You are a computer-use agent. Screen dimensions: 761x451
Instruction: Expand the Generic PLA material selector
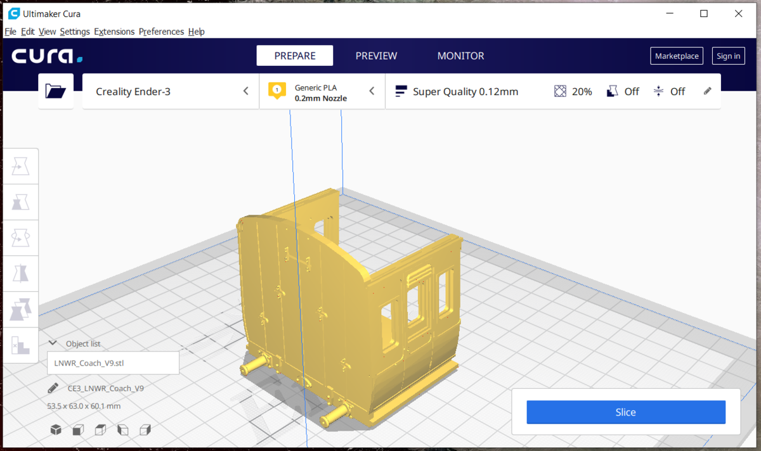[x=322, y=91]
